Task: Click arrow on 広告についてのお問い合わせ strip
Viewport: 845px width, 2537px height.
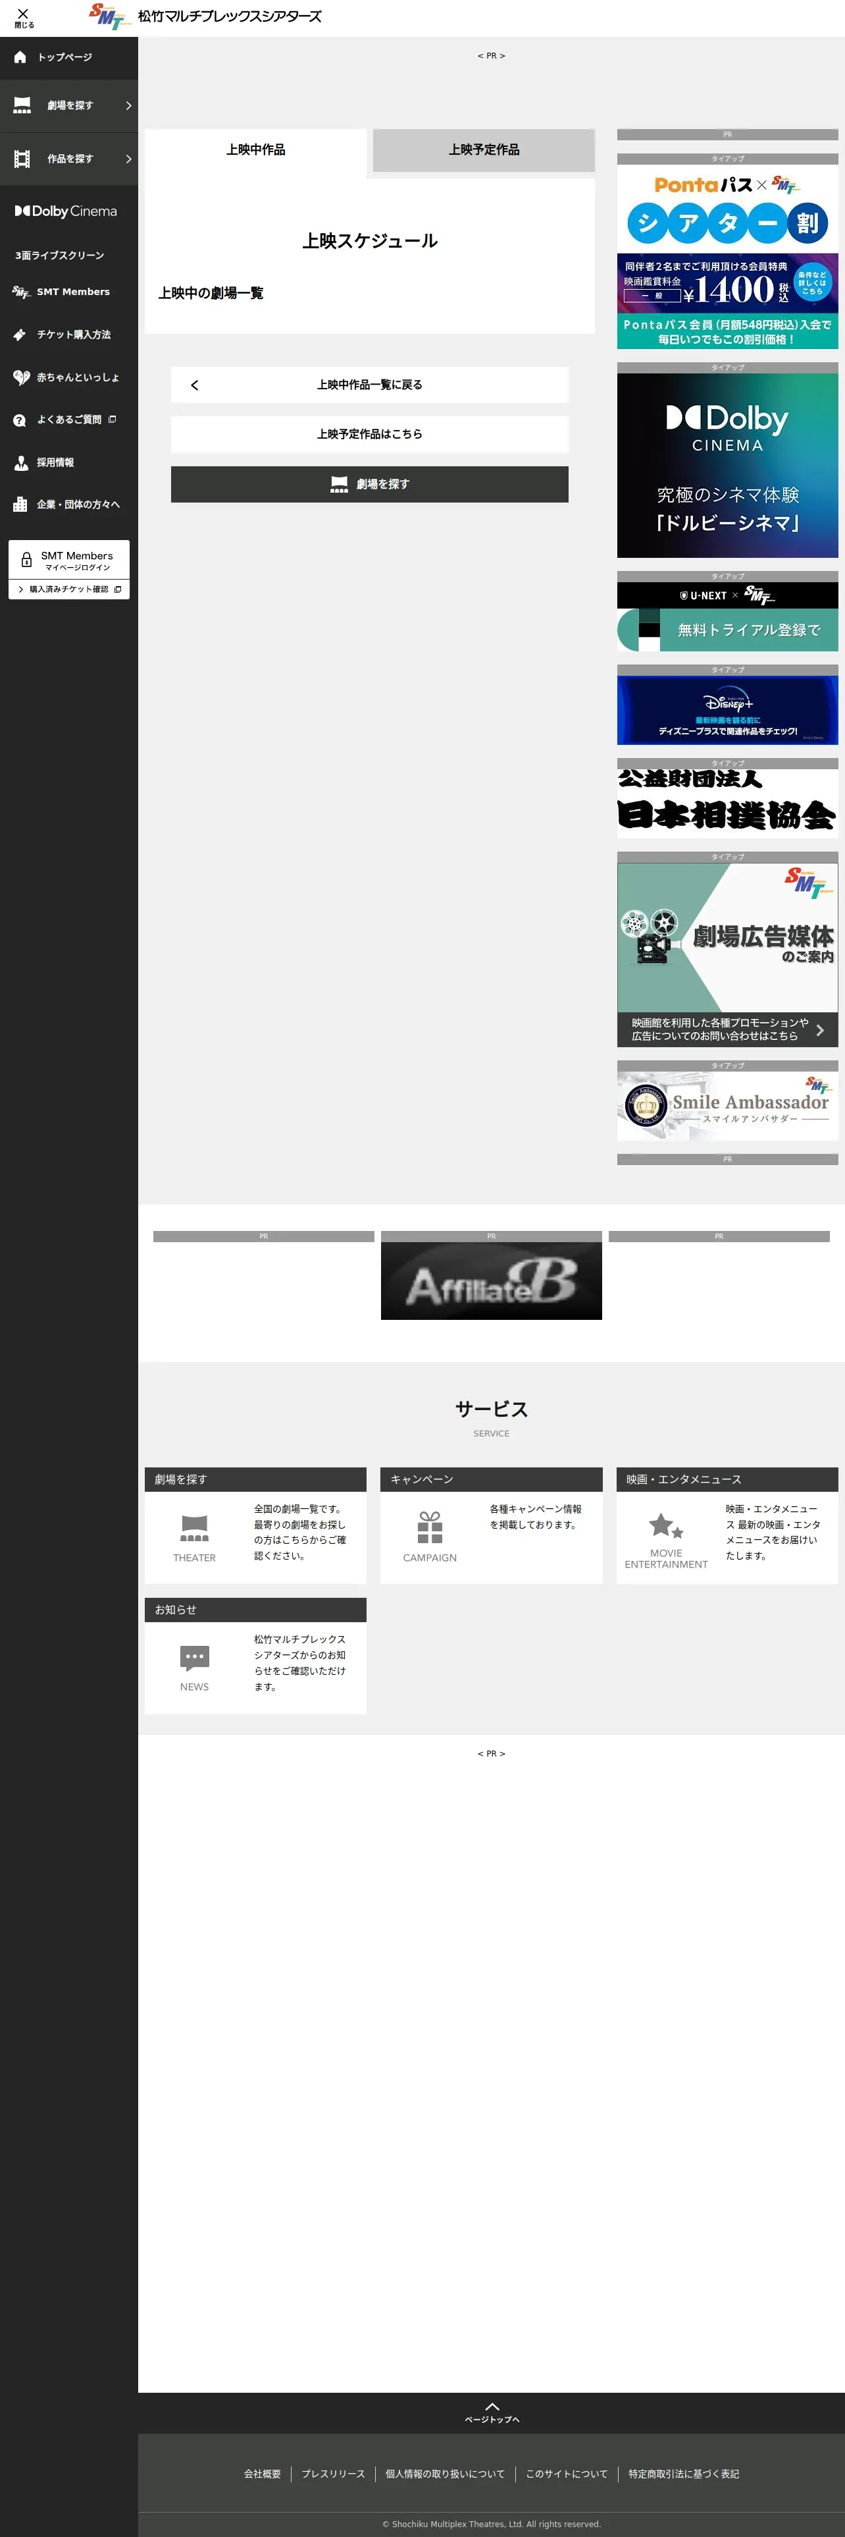Action: pos(819,1030)
